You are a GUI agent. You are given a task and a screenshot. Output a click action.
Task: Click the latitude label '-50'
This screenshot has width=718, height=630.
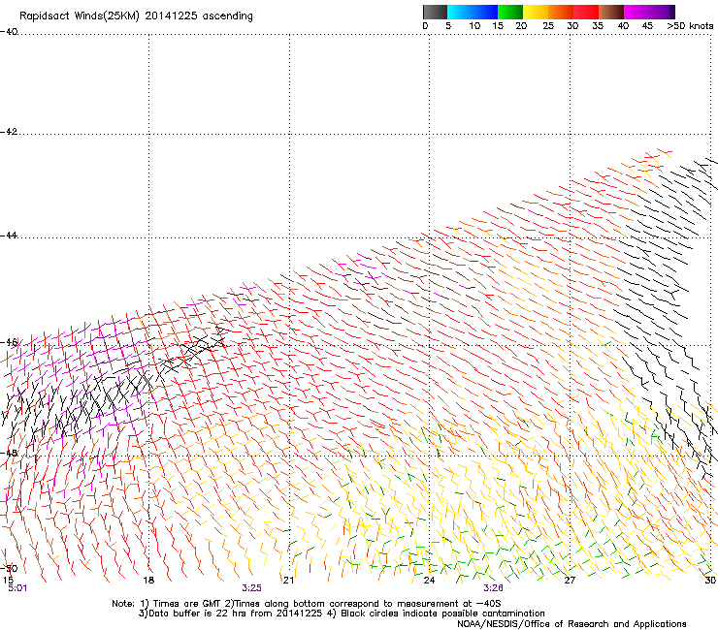click(x=9, y=568)
